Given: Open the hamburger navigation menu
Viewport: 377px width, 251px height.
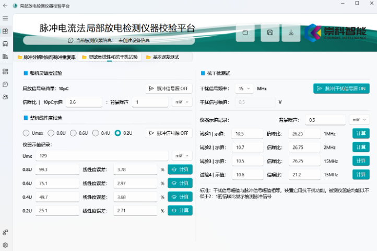Looking at the screenshot, I should (5, 18).
